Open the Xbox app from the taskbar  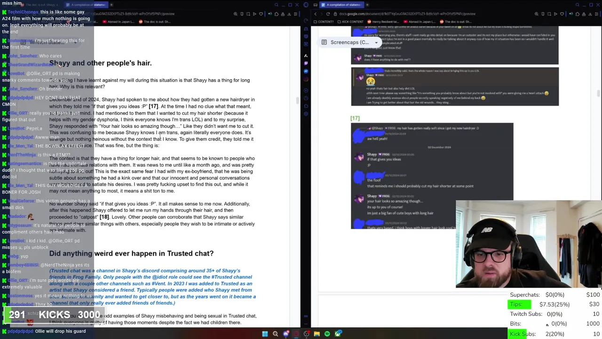click(x=338, y=334)
